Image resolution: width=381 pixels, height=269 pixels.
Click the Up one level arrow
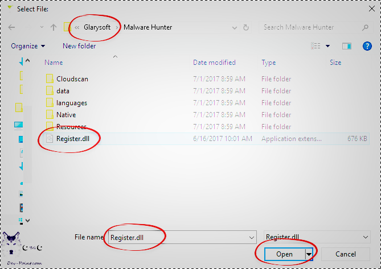(54, 27)
